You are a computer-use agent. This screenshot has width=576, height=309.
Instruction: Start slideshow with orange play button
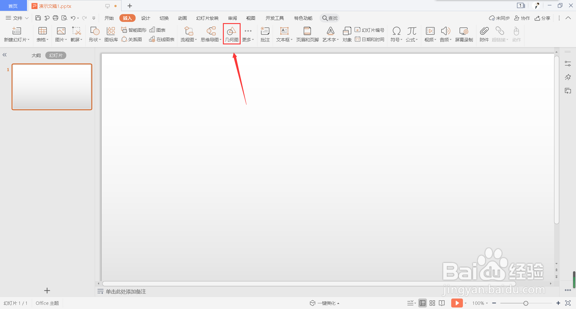point(457,303)
